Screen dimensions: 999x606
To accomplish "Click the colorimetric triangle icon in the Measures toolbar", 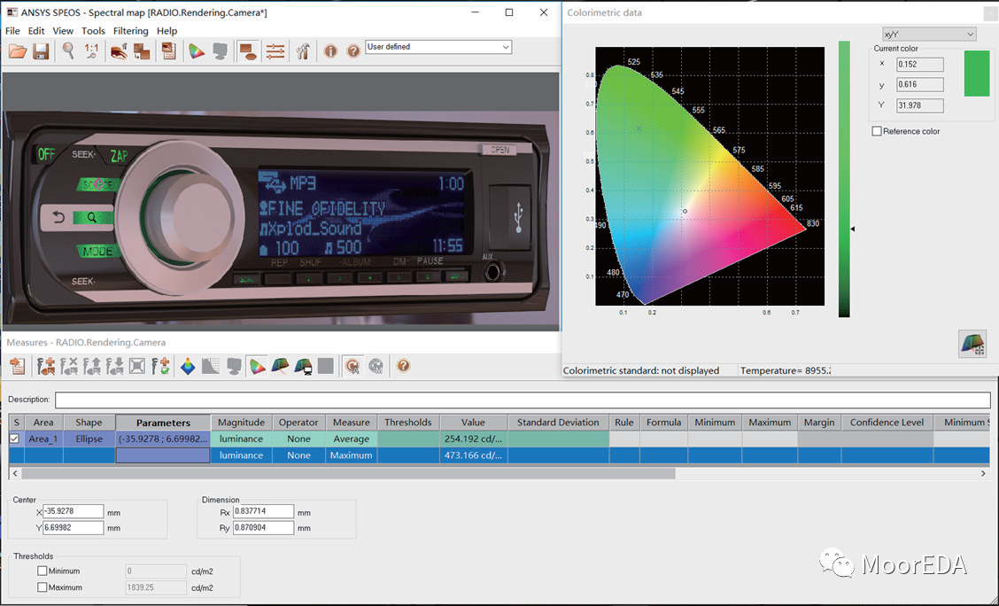I will click(x=258, y=366).
